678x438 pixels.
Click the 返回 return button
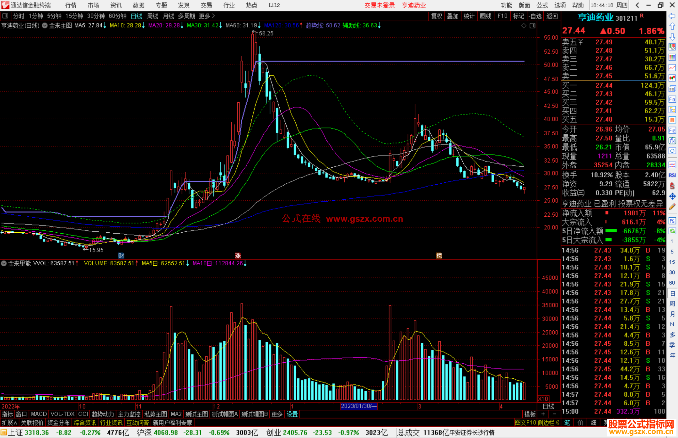(552, 16)
